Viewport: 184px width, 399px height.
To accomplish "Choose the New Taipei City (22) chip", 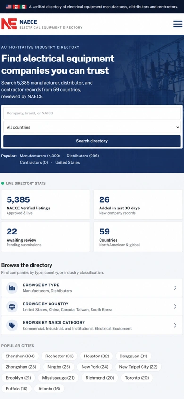I will [x=138, y=367].
